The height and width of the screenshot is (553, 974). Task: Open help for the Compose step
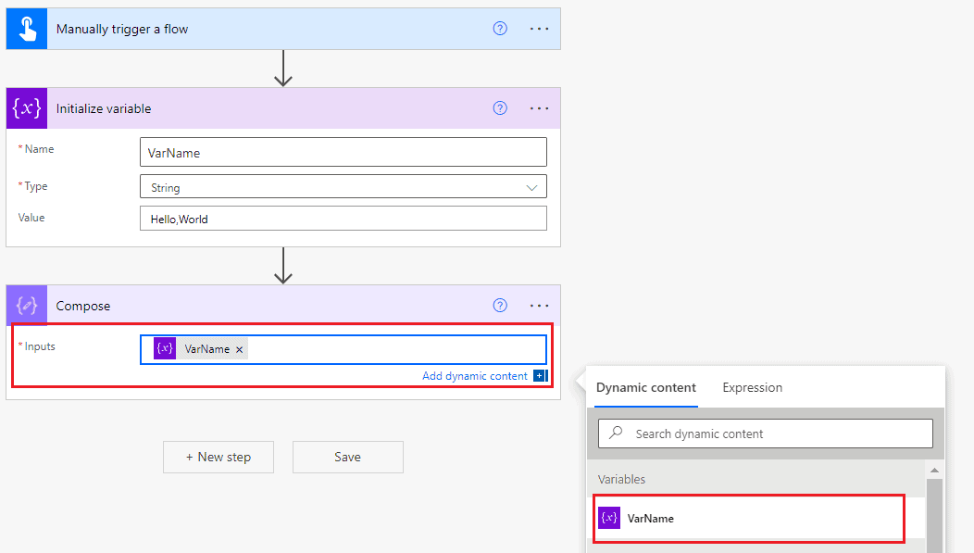tap(500, 305)
